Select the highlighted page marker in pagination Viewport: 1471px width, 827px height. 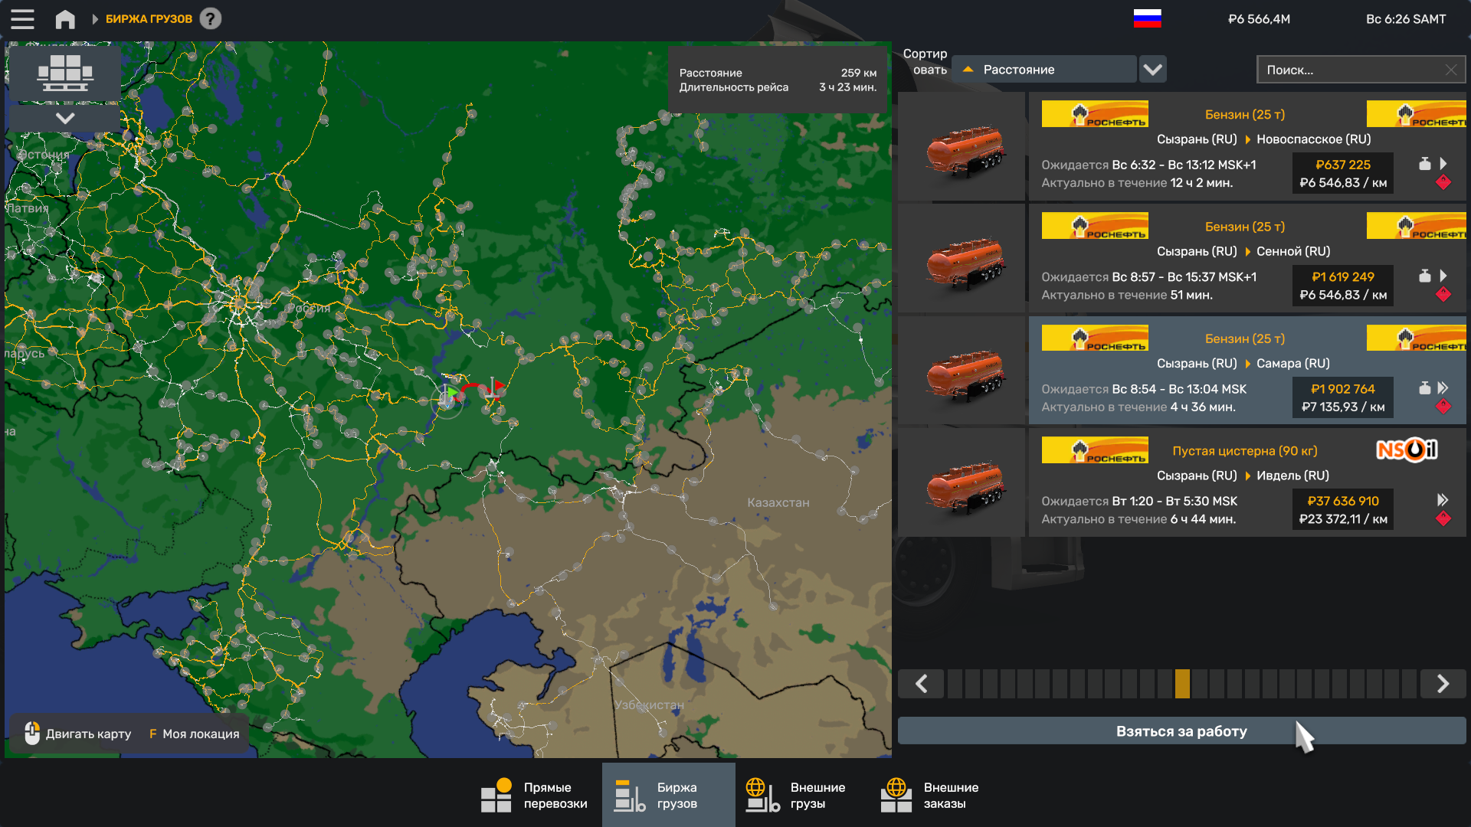click(x=1182, y=684)
